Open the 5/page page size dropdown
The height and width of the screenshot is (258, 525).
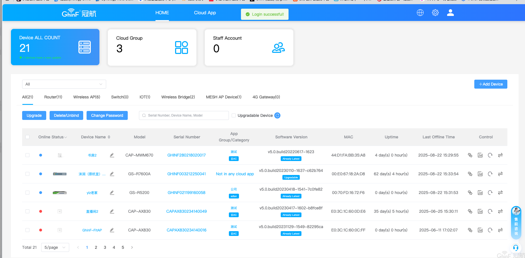tap(55, 247)
